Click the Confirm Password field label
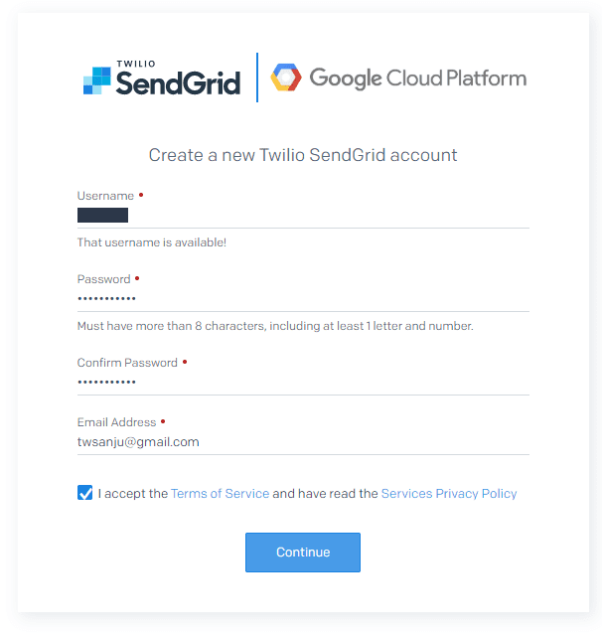Image resolution: width=602 pixels, height=634 pixels. (x=127, y=363)
